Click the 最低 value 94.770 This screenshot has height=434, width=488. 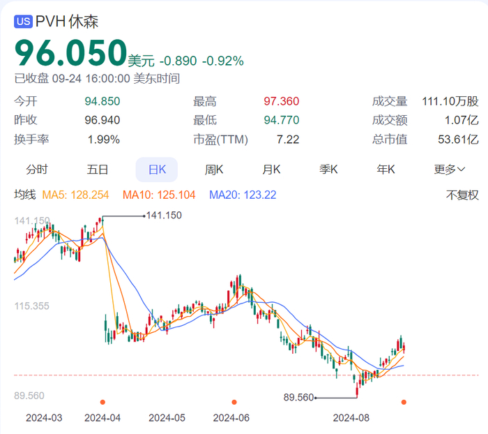[282, 120]
